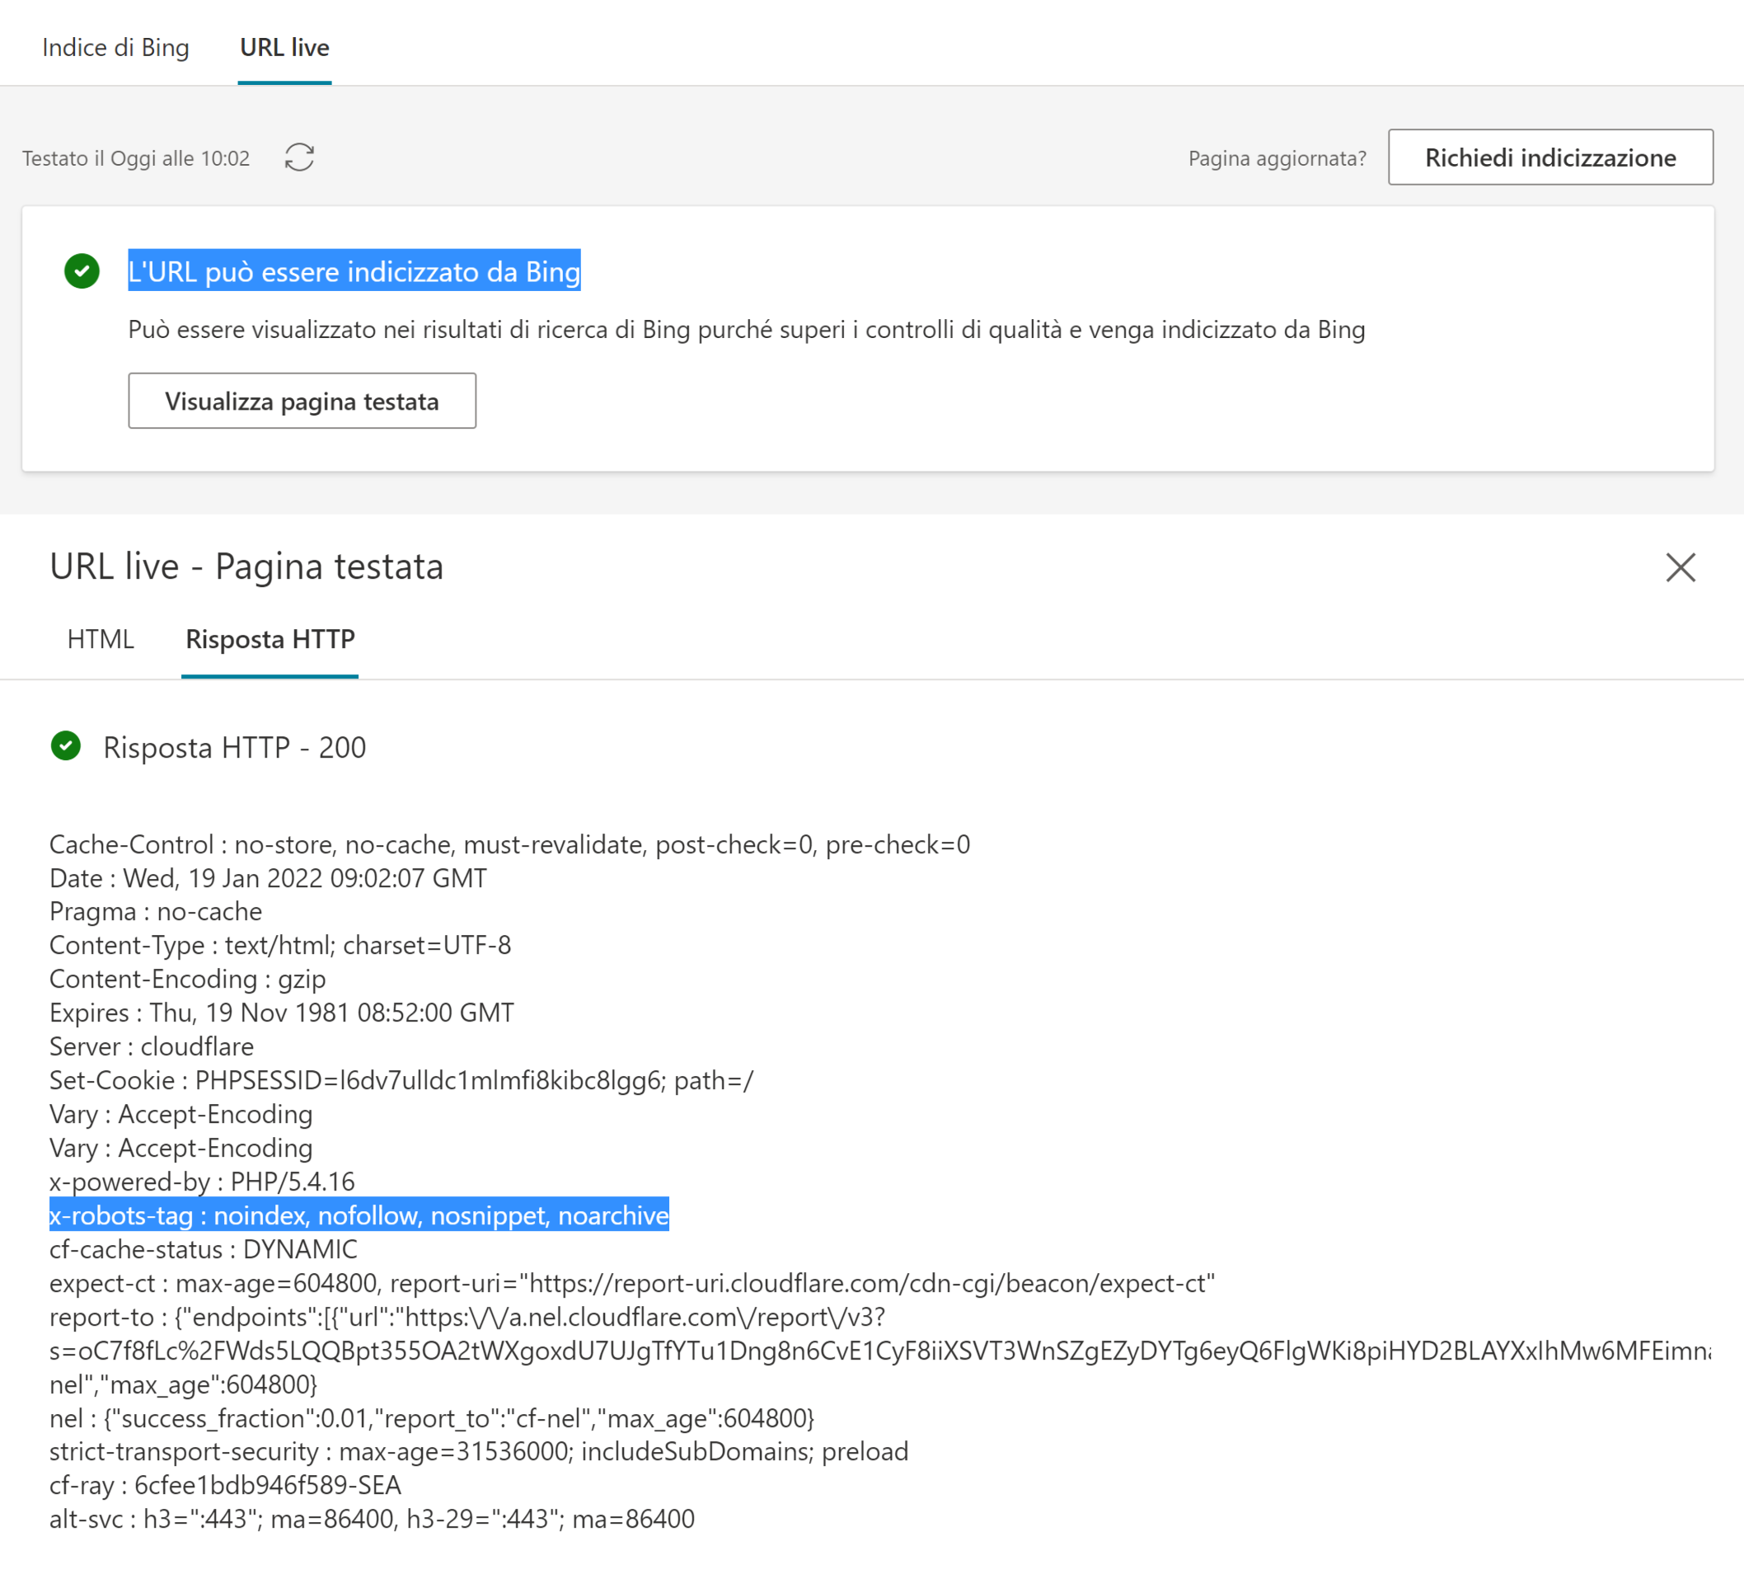Click the cf-cache-status : DYNAMIC line
This screenshot has height=1574, width=1744.
pyautogui.click(x=204, y=1249)
